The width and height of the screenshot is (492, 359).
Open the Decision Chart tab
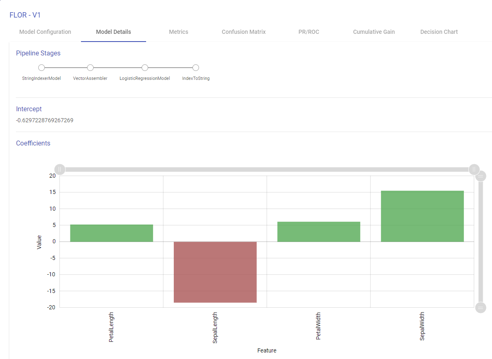[x=439, y=32]
